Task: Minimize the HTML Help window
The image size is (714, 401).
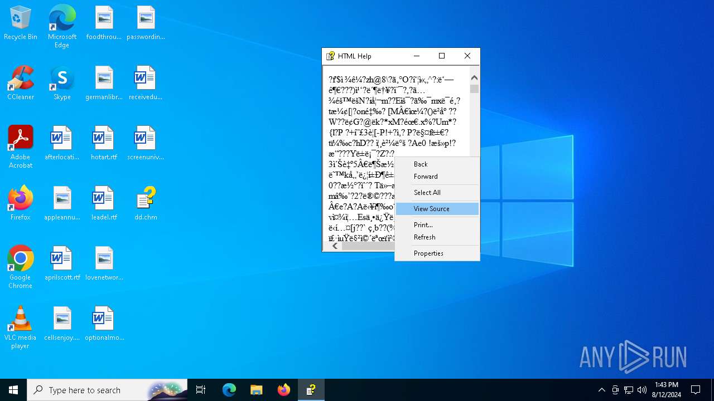Action: (x=417, y=56)
